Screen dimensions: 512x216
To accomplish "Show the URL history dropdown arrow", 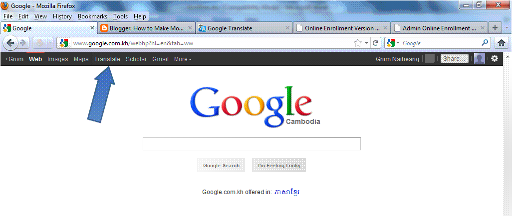I will [x=367, y=43].
